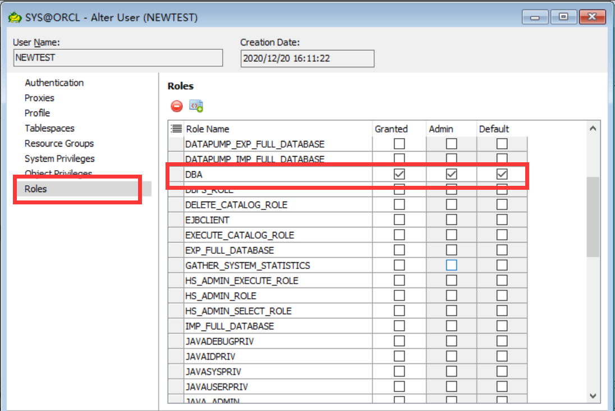Open Resource Groups section
This screenshot has height=411, width=615.
pos(59,143)
